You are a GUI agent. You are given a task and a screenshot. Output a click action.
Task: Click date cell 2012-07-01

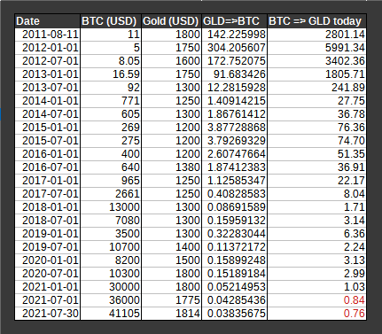pos(47,61)
